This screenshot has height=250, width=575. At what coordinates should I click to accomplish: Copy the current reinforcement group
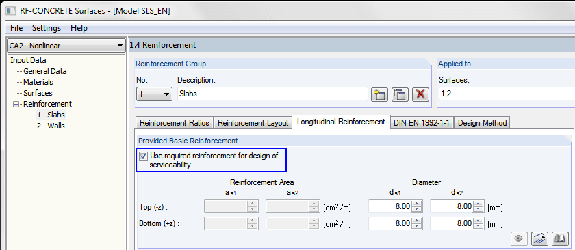(400, 94)
